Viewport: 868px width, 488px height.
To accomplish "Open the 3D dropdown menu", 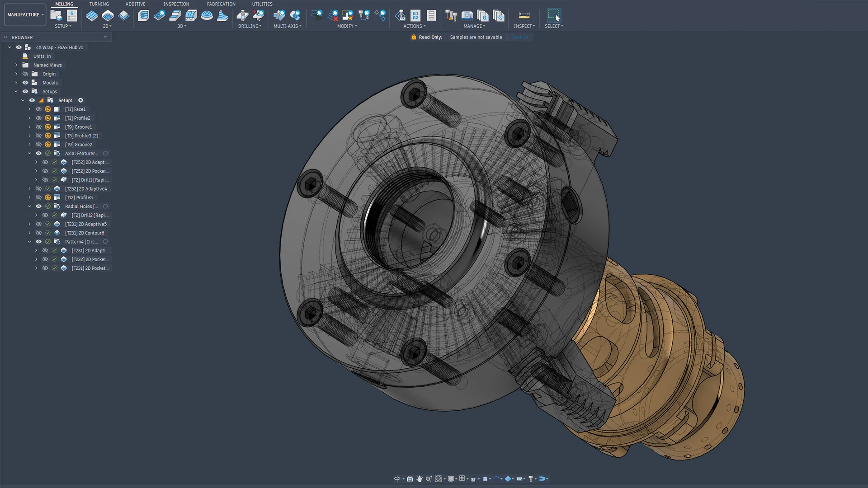I will [x=182, y=26].
